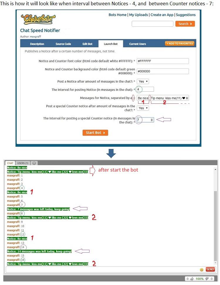Switch to the Current Users tab

(137, 44)
